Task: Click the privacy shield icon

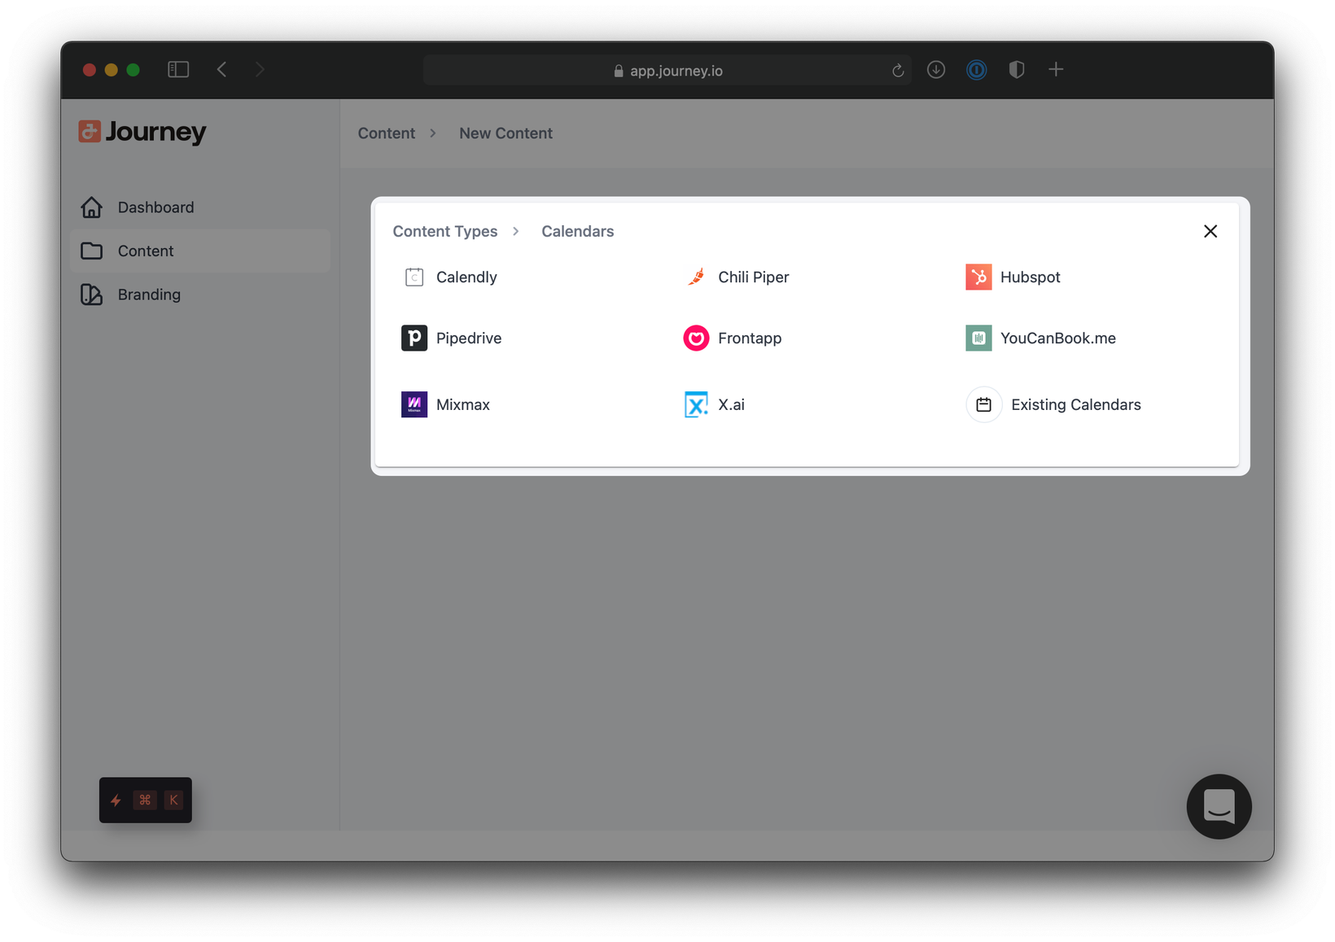Action: click(1016, 70)
